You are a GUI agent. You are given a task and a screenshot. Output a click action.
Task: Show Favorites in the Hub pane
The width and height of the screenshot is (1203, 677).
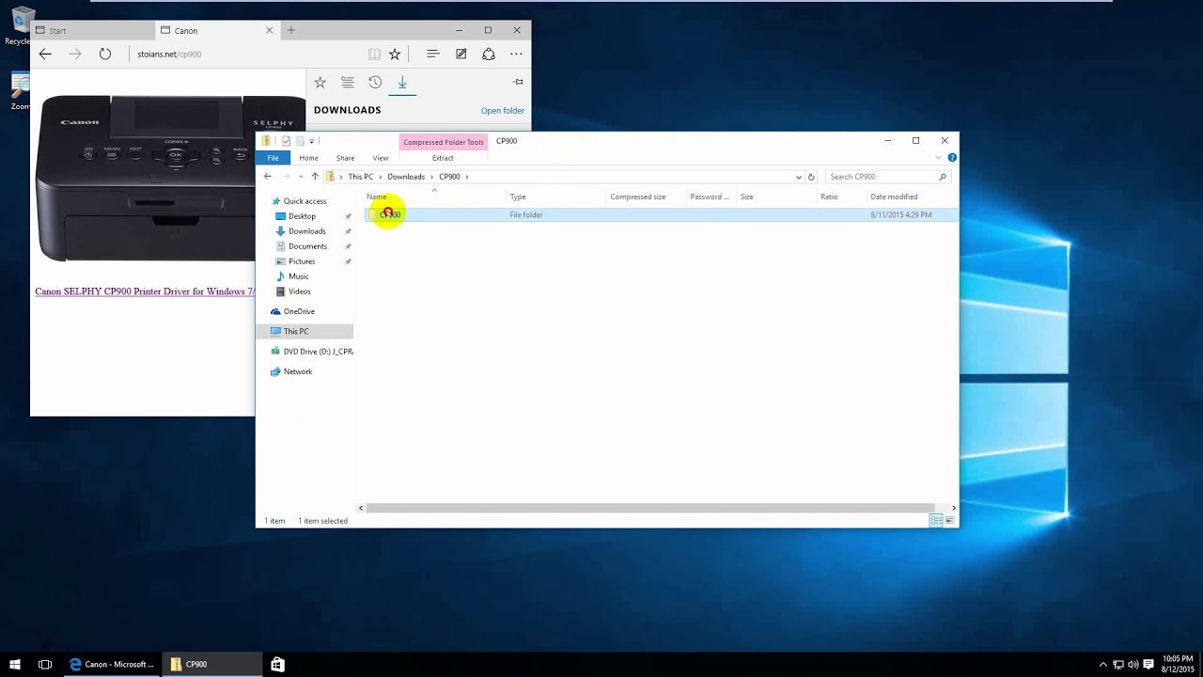[320, 83]
